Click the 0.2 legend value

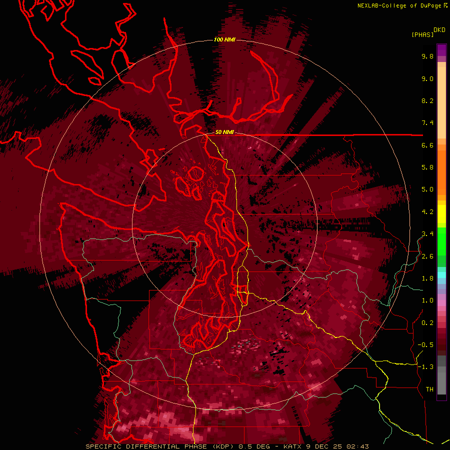coord(427,323)
